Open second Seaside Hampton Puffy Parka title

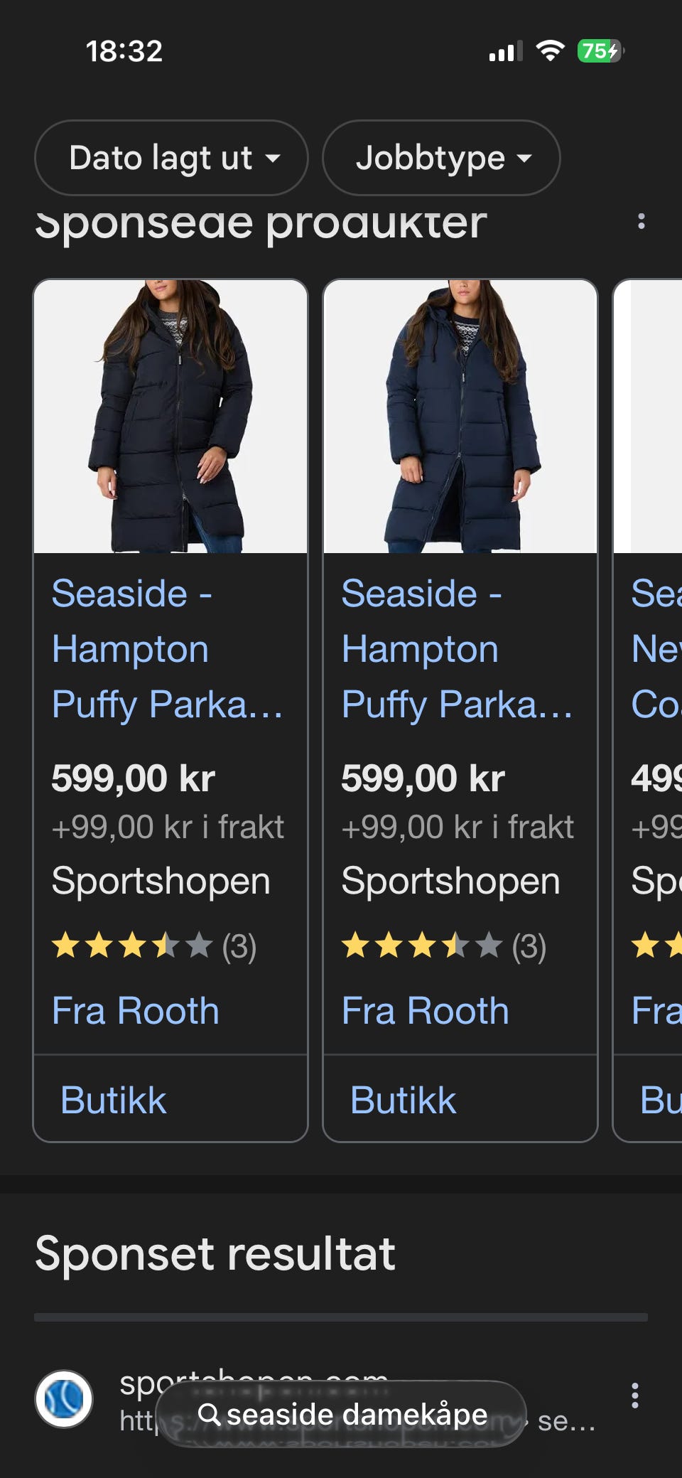coord(456,648)
